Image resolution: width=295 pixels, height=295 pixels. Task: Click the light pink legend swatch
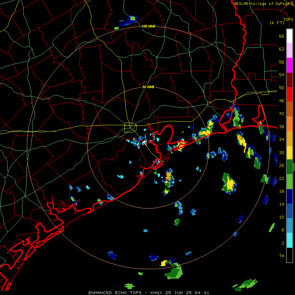[x=289, y=50]
